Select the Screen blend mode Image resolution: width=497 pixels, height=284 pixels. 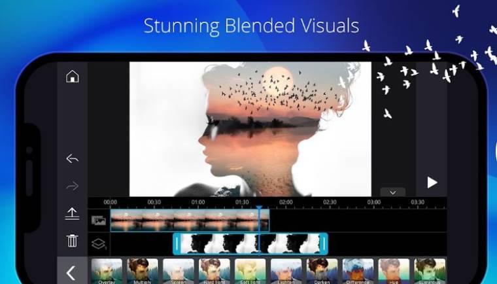click(179, 271)
